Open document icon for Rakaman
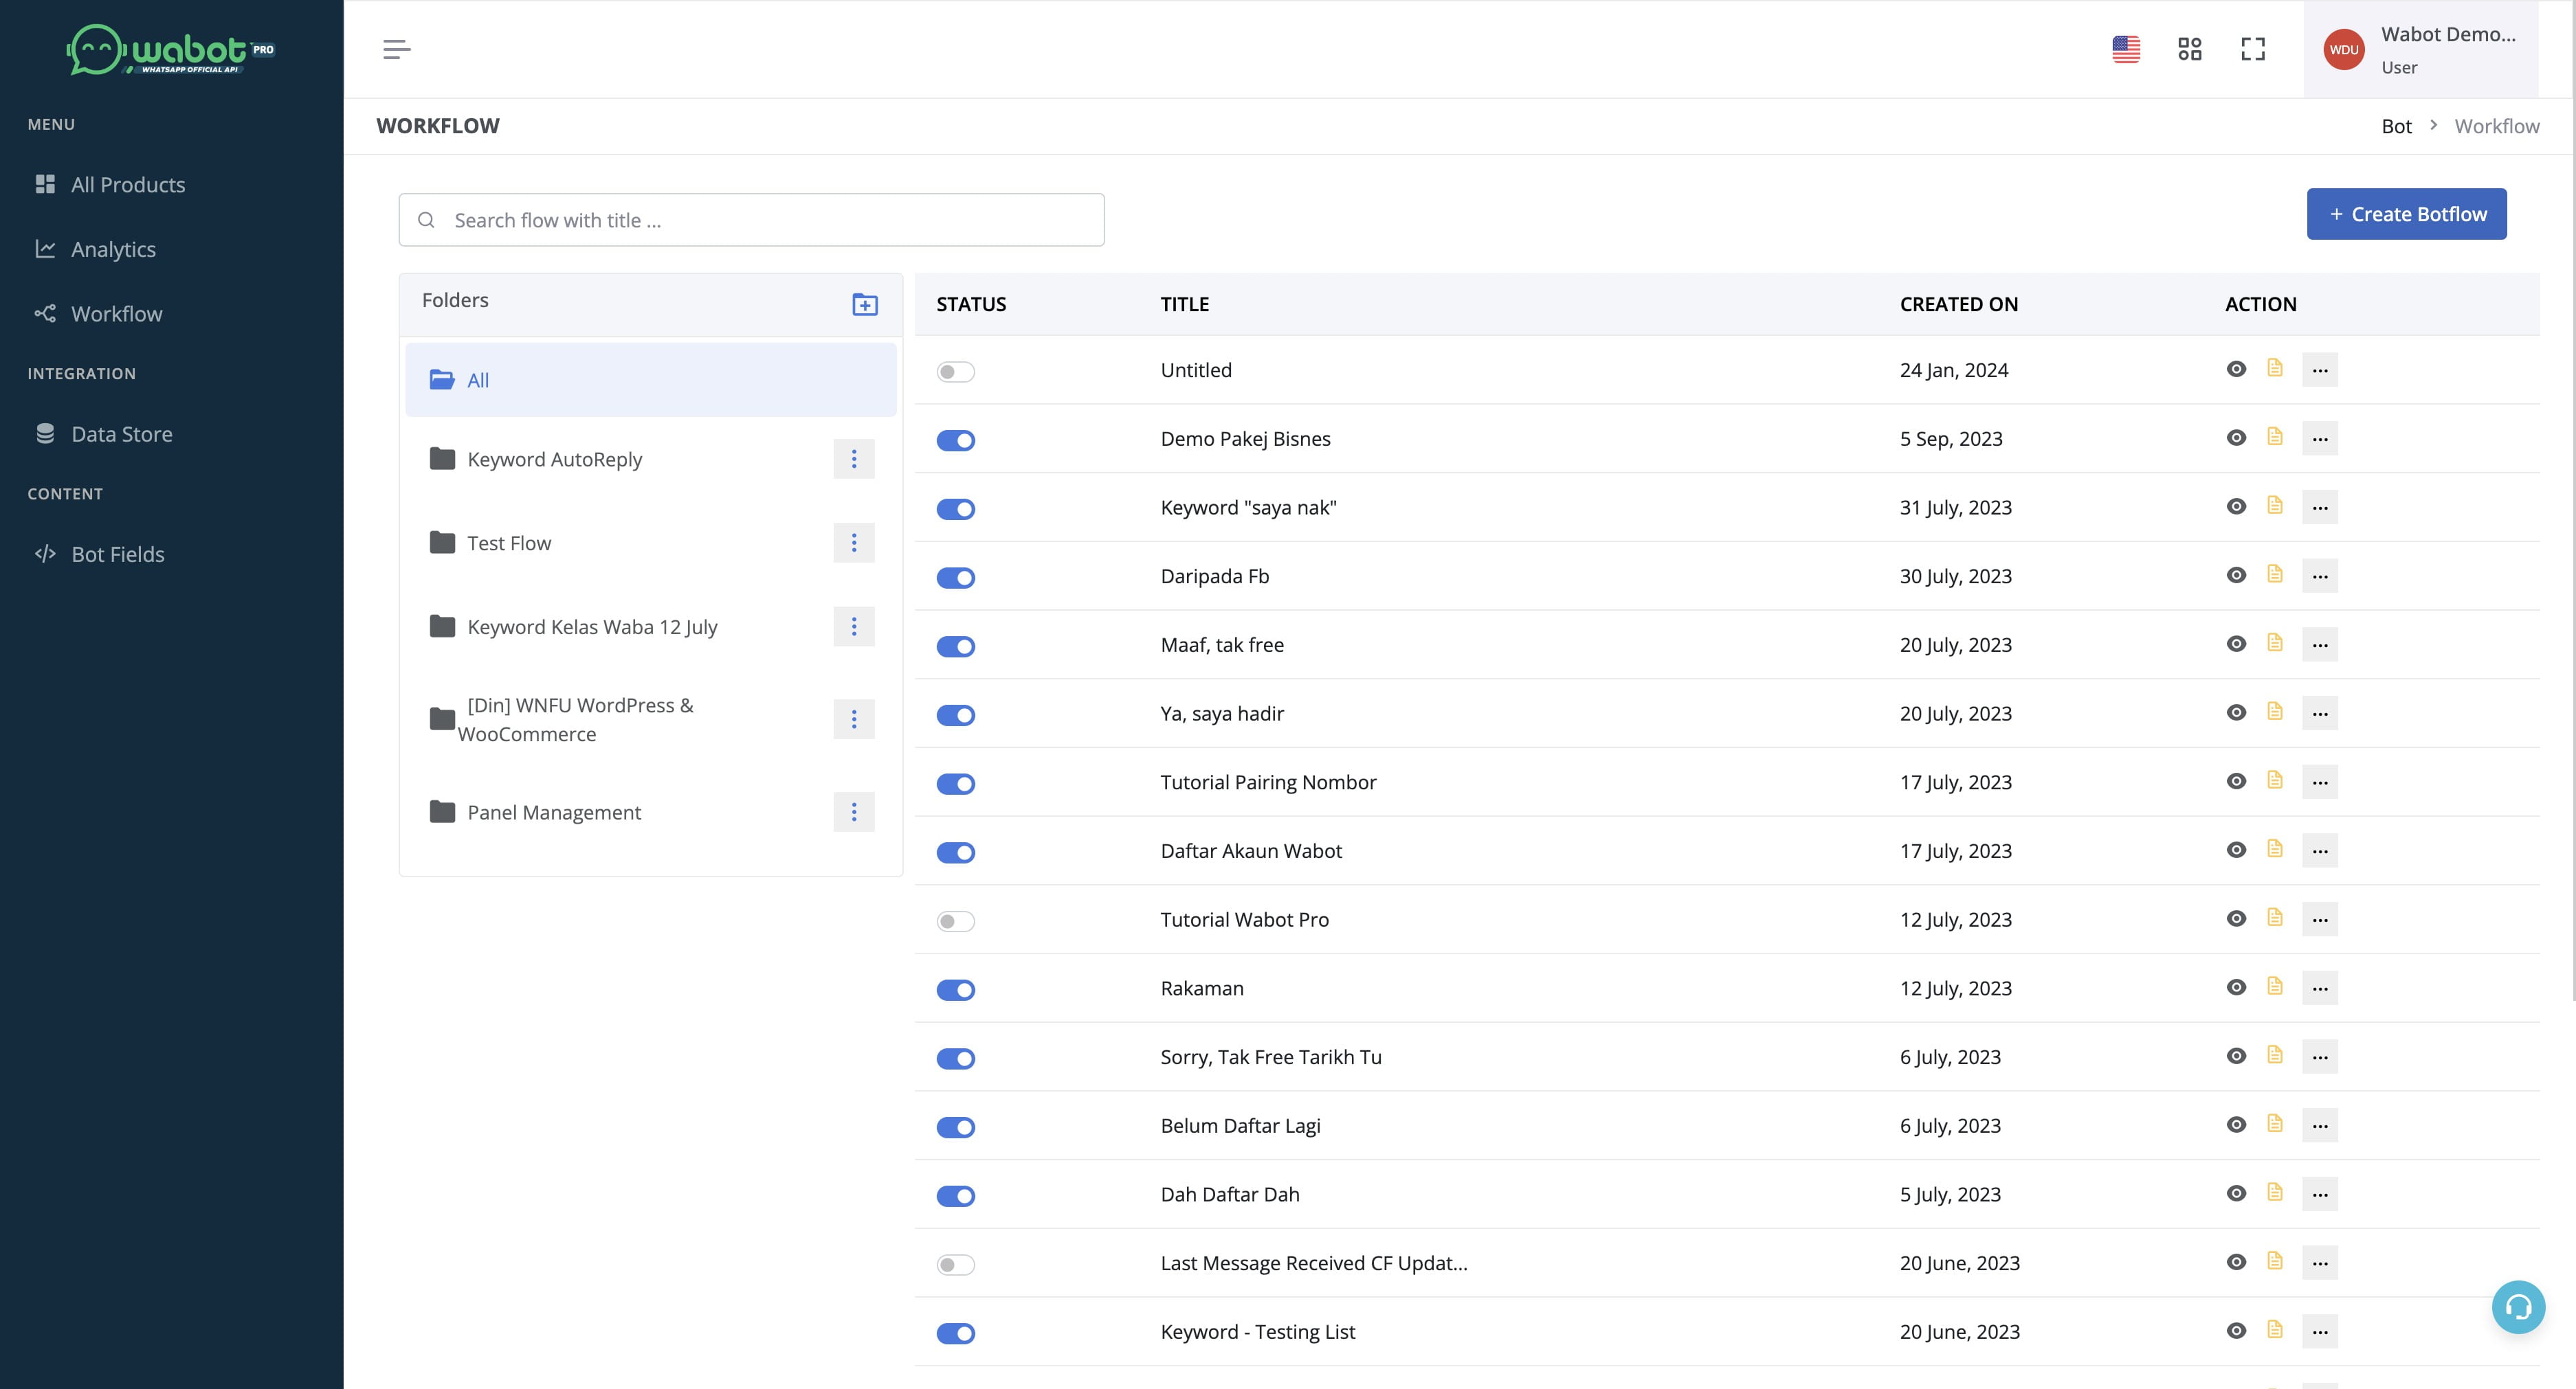2576x1389 pixels. [x=2275, y=986]
